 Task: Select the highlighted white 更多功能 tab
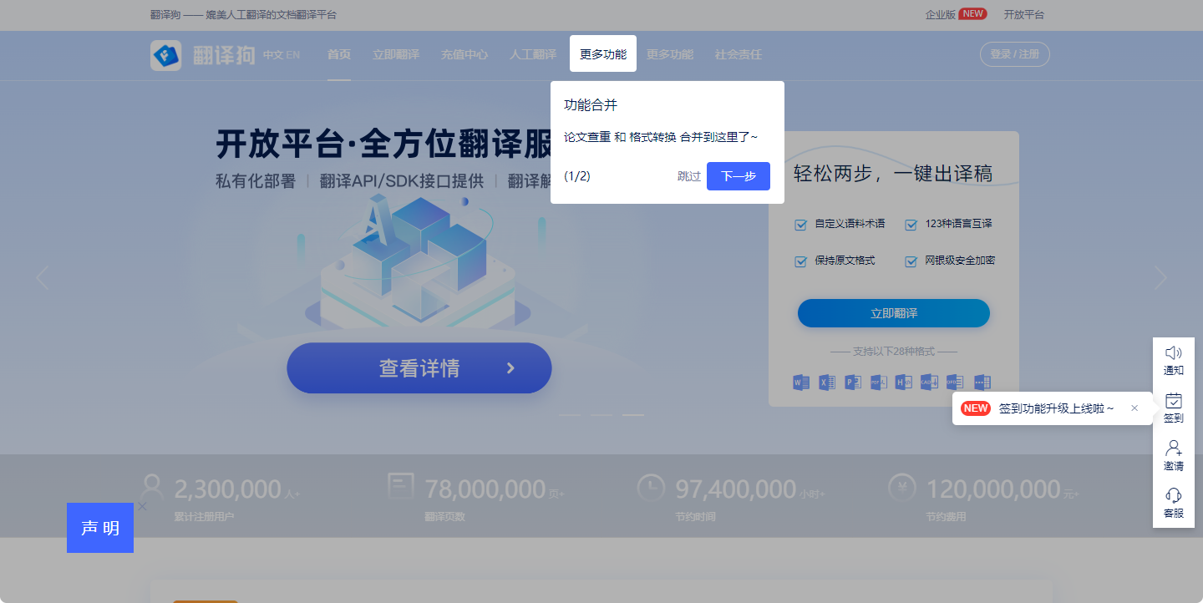click(603, 53)
